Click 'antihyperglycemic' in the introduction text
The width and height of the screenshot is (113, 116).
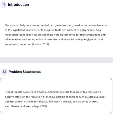86,39
